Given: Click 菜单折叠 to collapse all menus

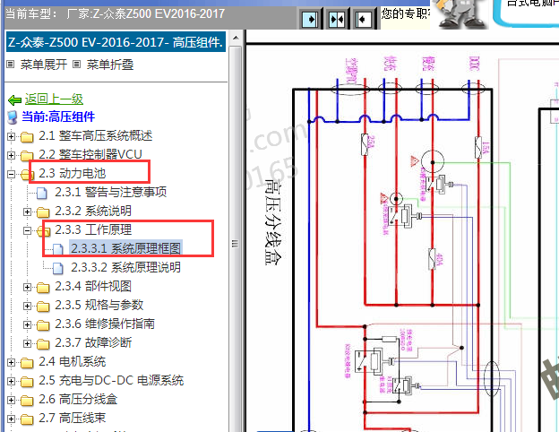Looking at the screenshot, I should [x=110, y=65].
